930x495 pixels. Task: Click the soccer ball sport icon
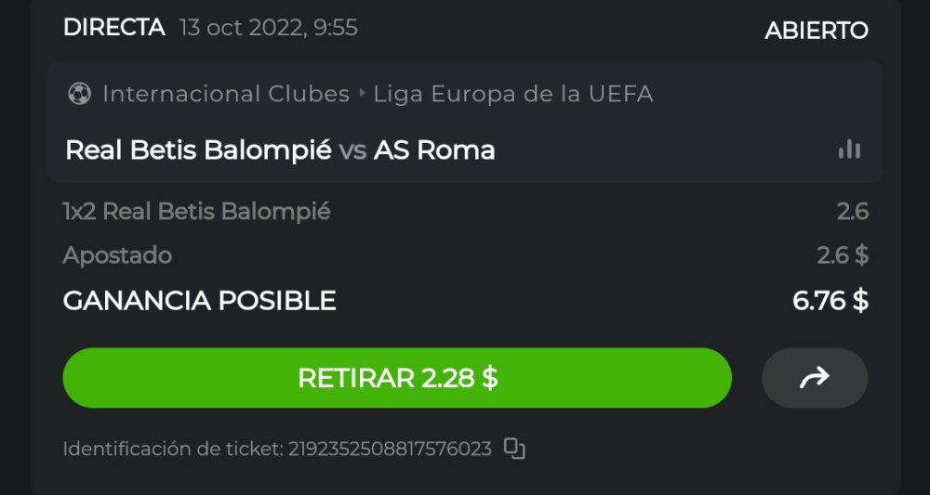pos(78,94)
